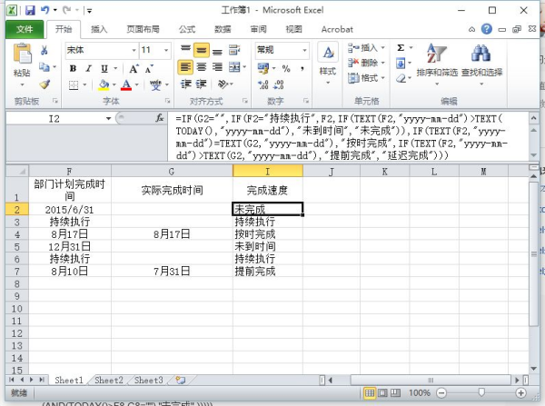Click the Insert Function fx icon
This screenshot has width=545, height=406.
click(x=161, y=118)
